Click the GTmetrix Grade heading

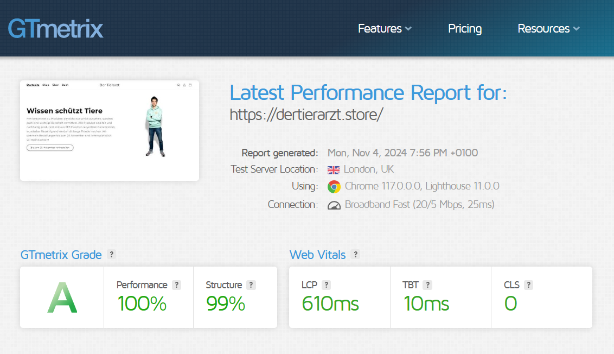[x=61, y=255]
